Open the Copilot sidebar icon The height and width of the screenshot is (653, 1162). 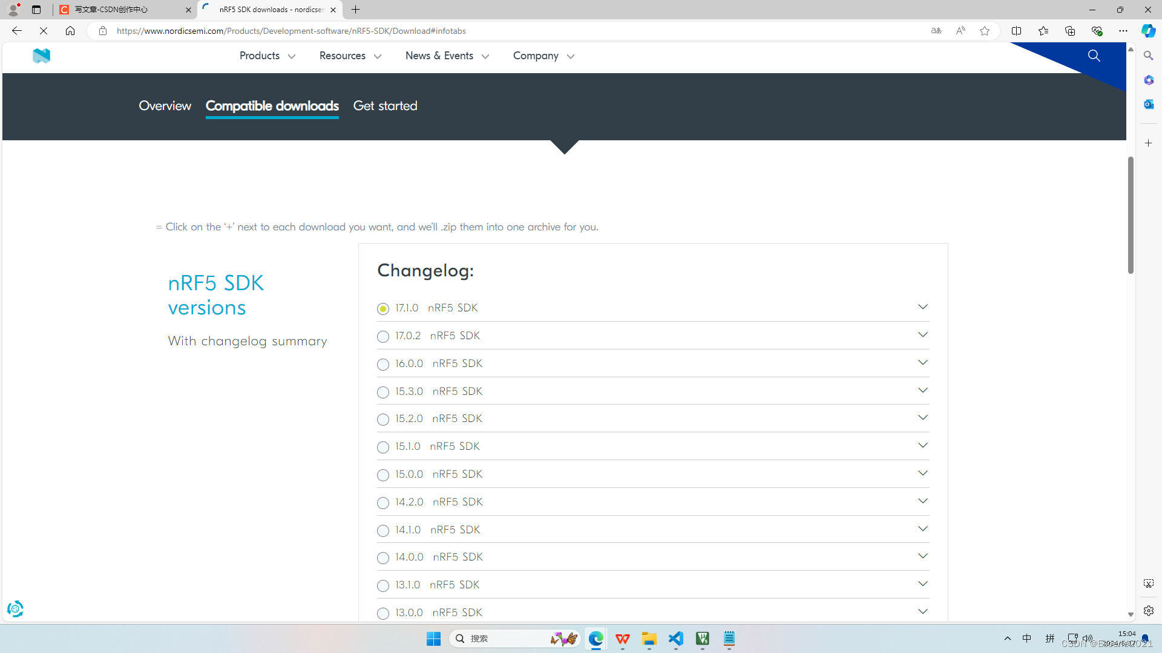click(x=1148, y=31)
